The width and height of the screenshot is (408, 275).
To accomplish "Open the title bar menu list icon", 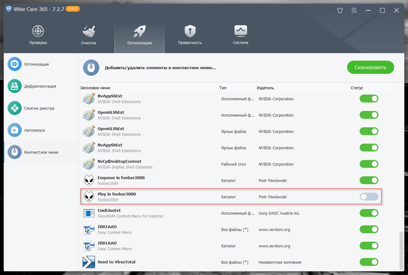I will 354,10.
